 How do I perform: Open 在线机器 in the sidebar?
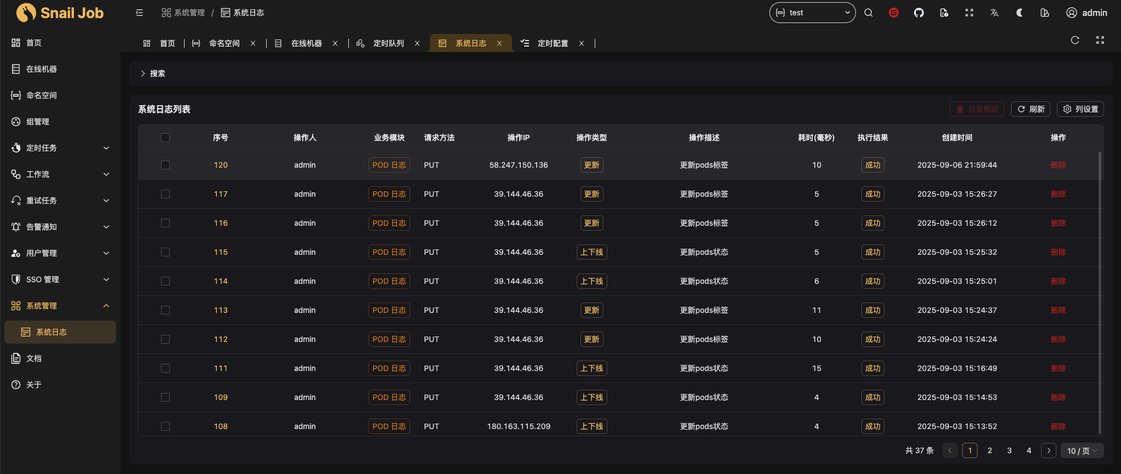(x=42, y=69)
